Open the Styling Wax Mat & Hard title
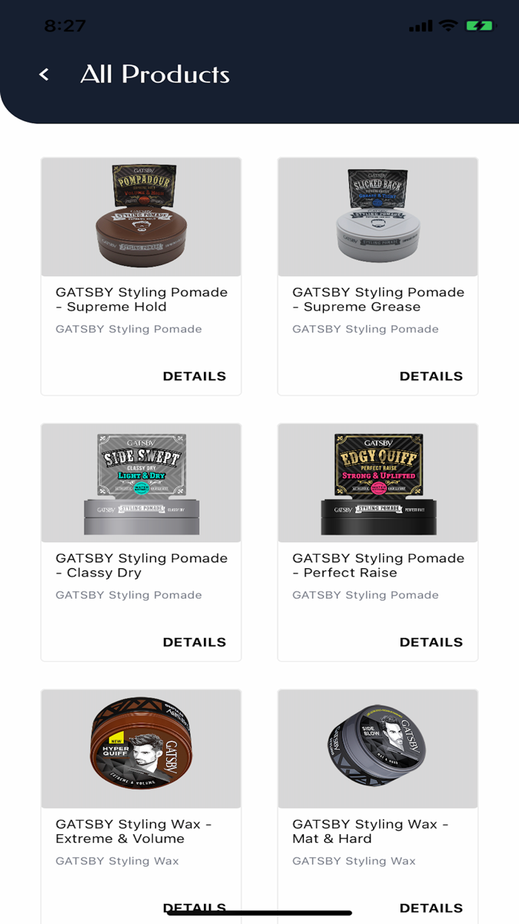 point(370,831)
